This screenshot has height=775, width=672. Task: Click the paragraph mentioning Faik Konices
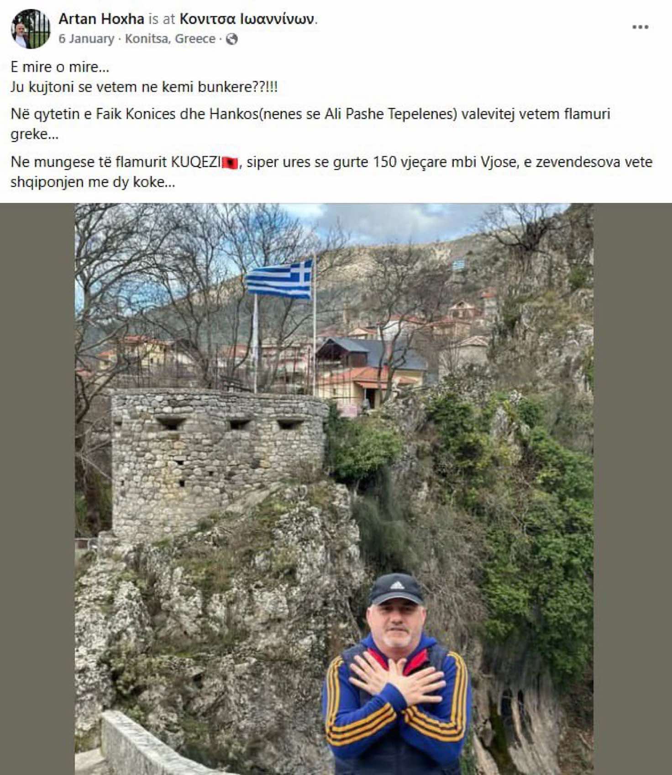tap(310, 124)
